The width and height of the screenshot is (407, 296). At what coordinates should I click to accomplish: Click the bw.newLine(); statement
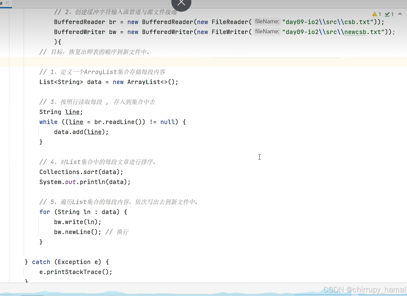coord(78,232)
